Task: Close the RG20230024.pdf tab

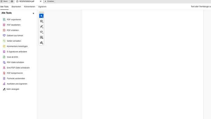Action: coord(41,1)
